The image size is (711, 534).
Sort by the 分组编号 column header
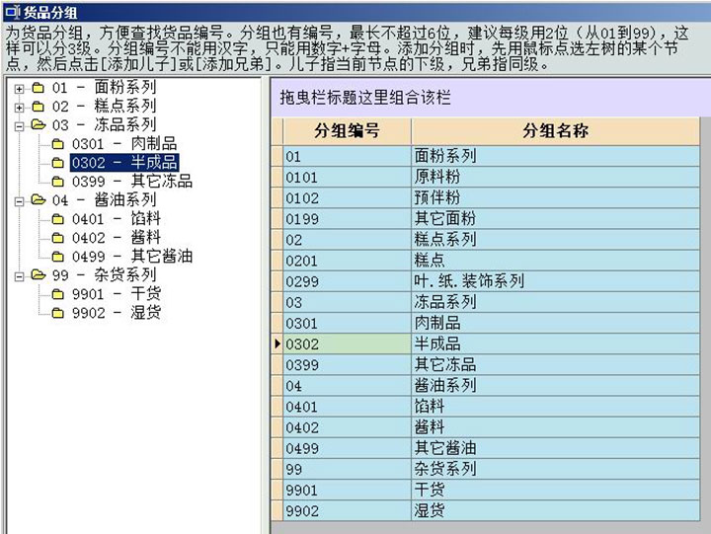(x=347, y=131)
